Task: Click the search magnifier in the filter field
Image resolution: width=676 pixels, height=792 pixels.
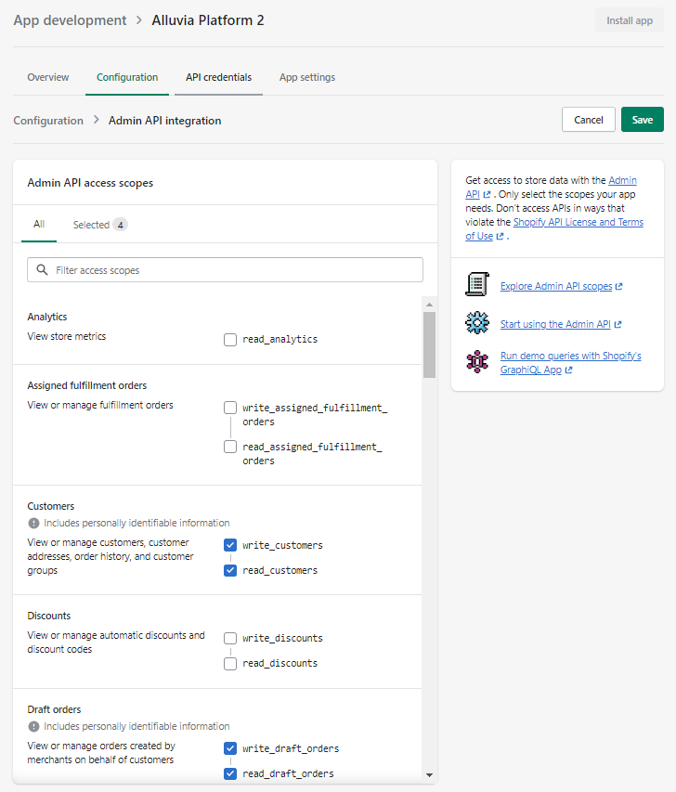Action: (41, 269)
